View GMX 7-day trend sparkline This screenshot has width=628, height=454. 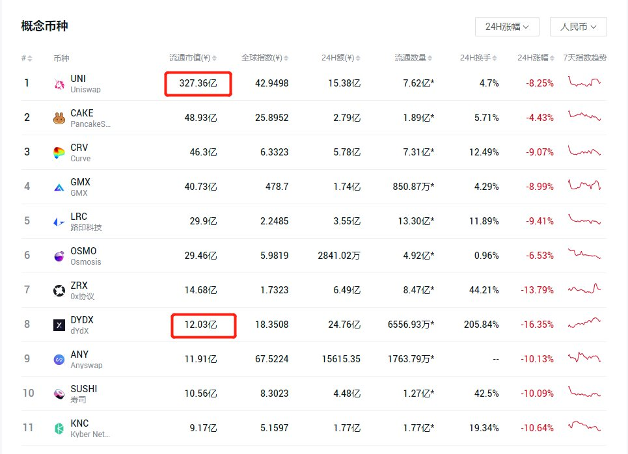(584, 185)
